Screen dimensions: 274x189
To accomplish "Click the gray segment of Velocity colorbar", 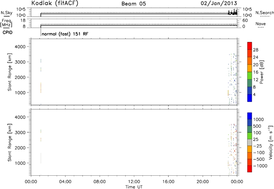I will point(250,142).
